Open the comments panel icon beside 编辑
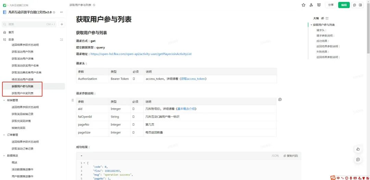 [x=355, y=5]
